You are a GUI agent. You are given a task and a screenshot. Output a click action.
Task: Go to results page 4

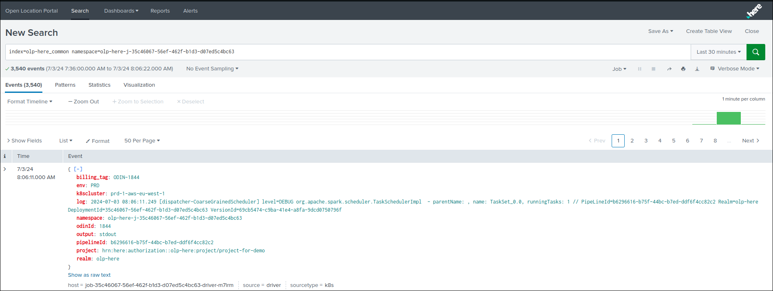click(x=660, y=141)
